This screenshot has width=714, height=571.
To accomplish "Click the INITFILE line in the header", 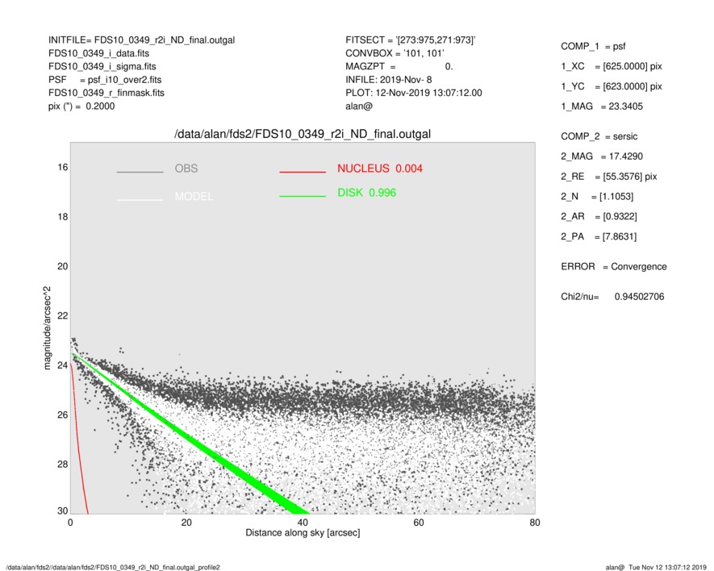I will 141,40.
